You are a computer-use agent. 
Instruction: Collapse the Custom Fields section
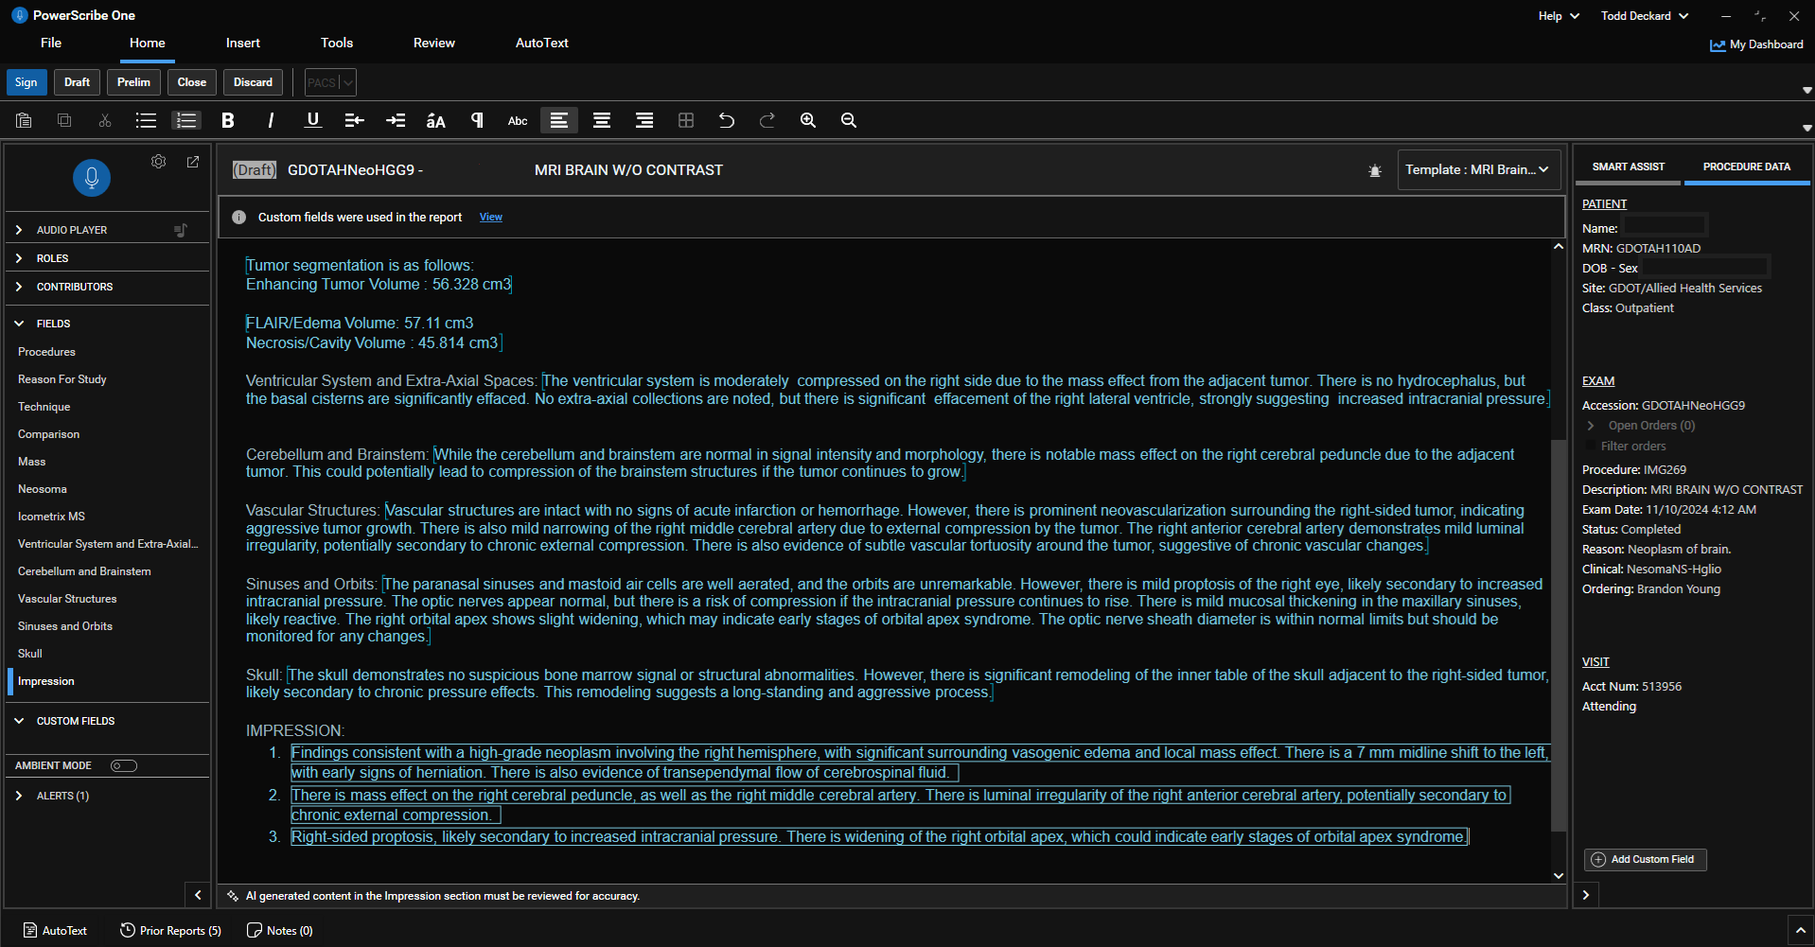pos(19,721)
